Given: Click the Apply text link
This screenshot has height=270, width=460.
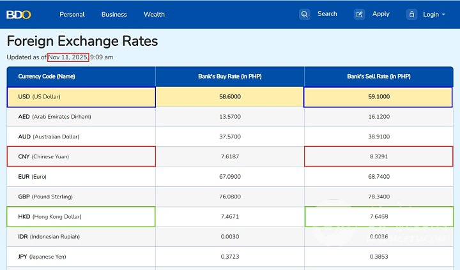Looking at the screenshot, I should (x=381, y=14).
